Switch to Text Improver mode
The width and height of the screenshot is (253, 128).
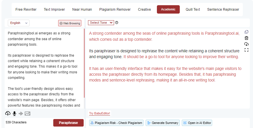(x=54, y=10)
